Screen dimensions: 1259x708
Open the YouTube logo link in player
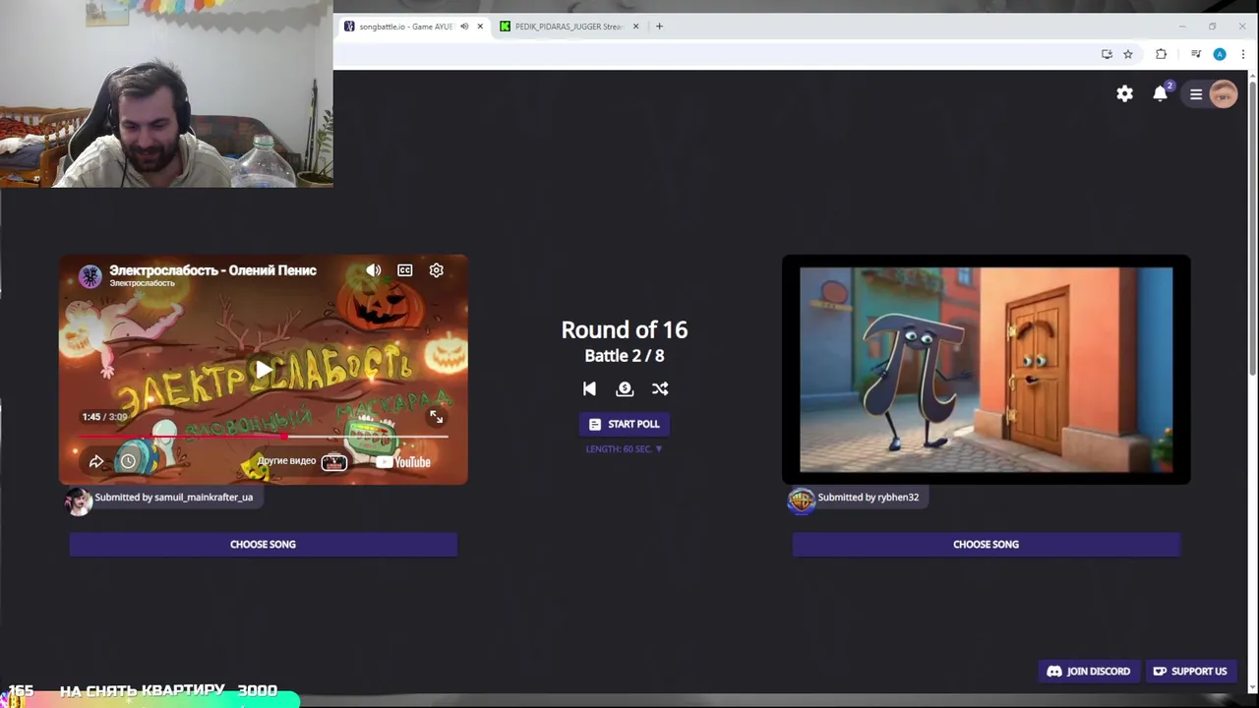[402, 462]
